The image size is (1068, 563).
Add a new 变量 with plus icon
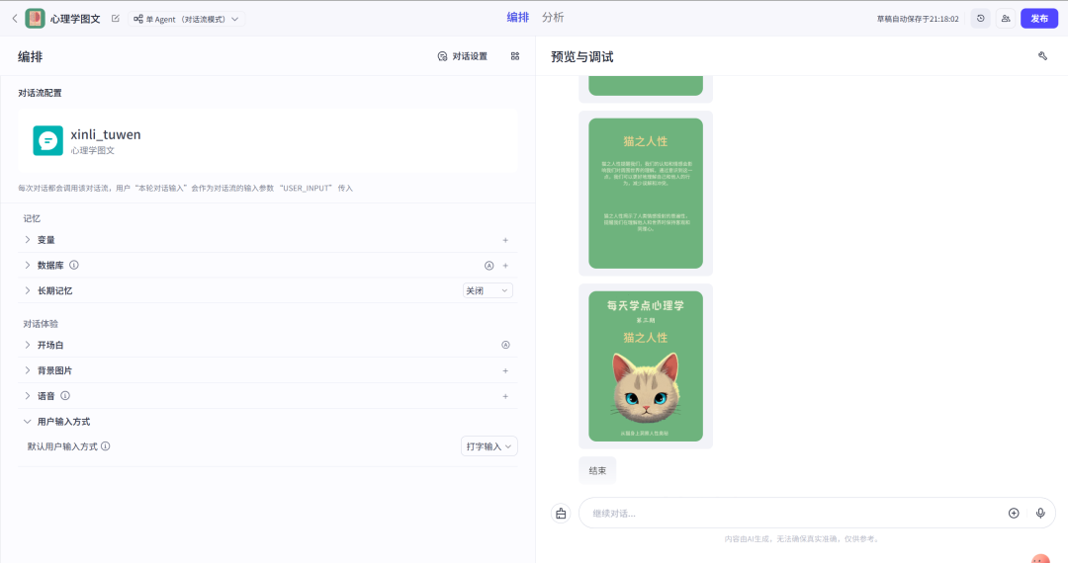point(505,240)
